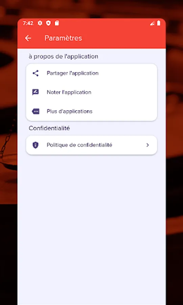Open Noter l'application
The height and width of the screenshot is (305, 183).
point(91,92)
